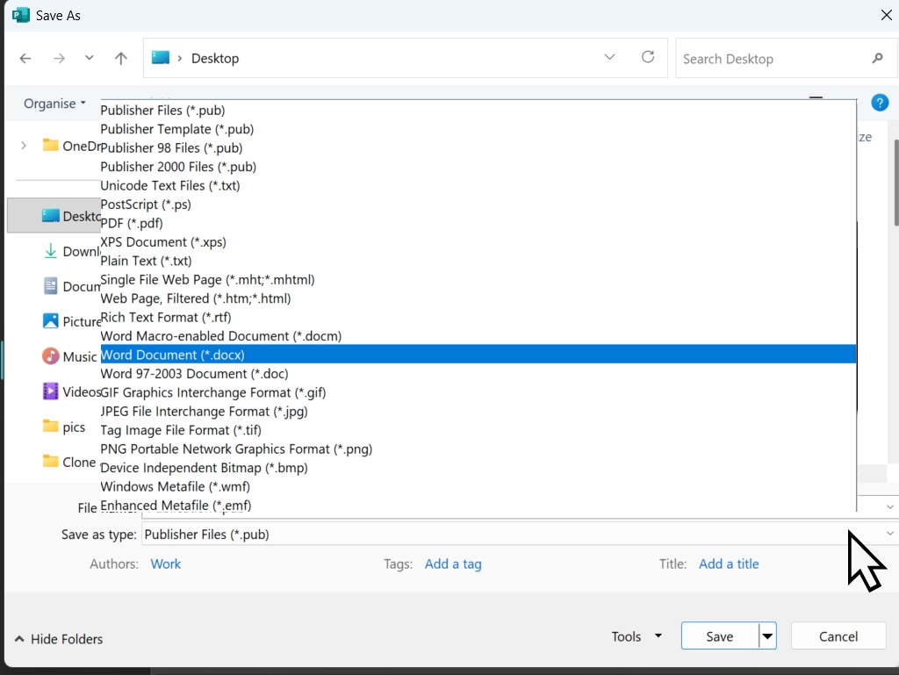Select Word 97-2003 Document (*.doc)
The height and width of the screenshot is (675, 899).
click(x=478, y=374)
